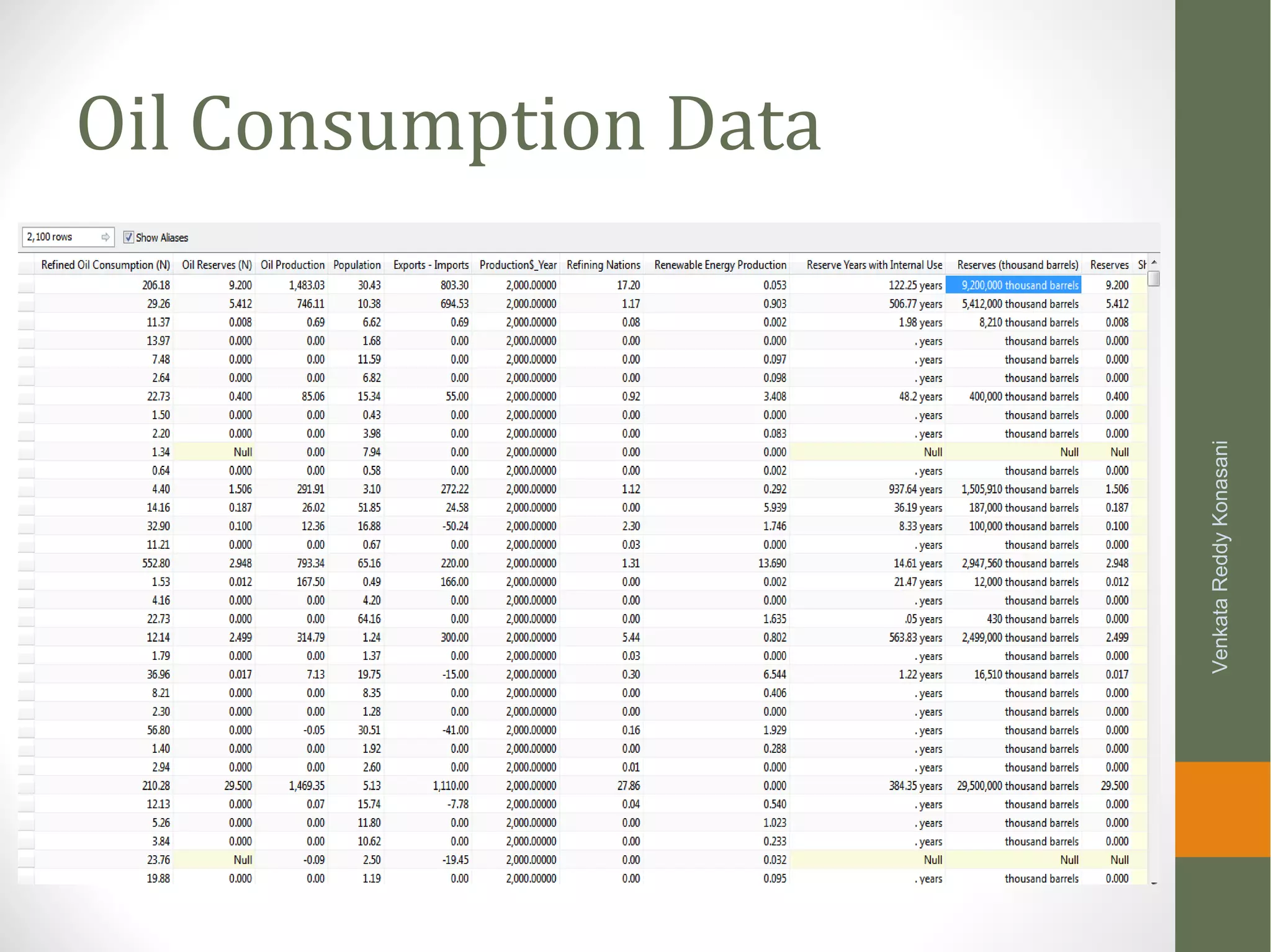Select the cell 48.2 years

[x=868, y=396]
